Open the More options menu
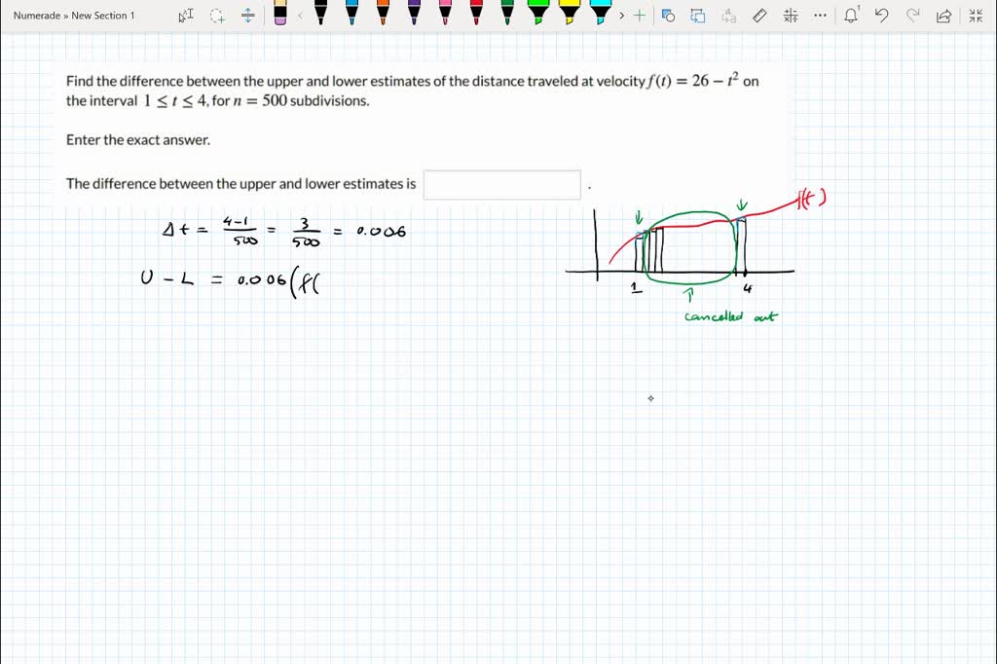Viewport: 997px width, 664px height. 819,15
